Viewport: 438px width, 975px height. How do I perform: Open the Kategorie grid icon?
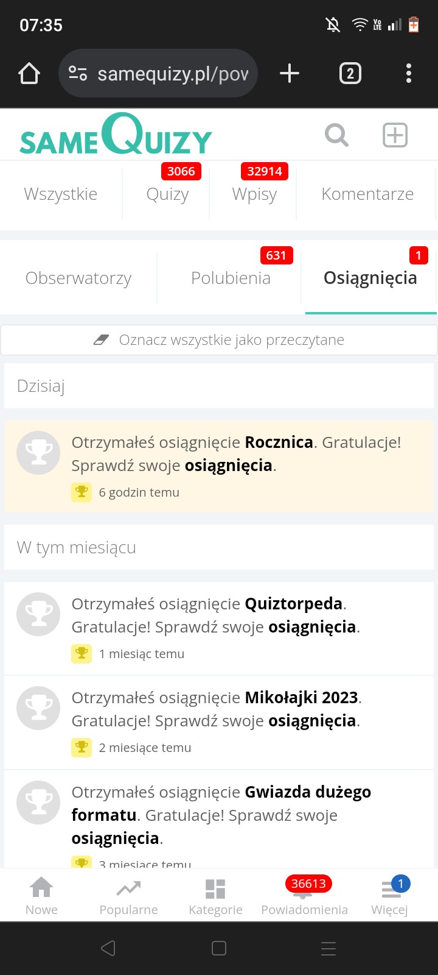click(x=215, y=896)
